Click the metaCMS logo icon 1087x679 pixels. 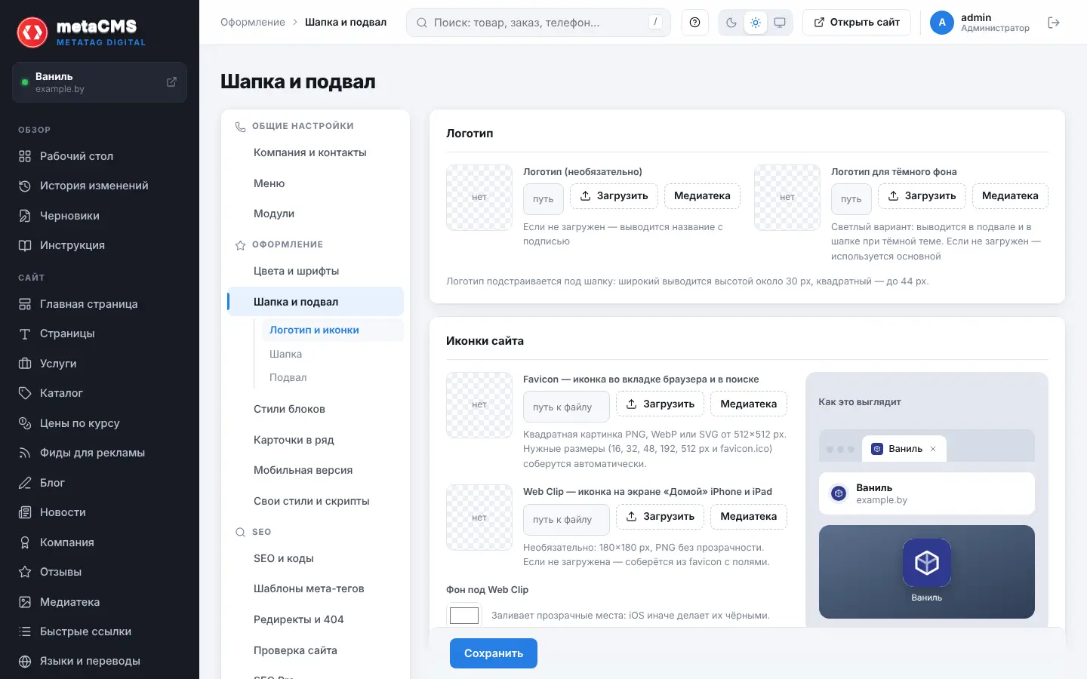pos(32,32)
